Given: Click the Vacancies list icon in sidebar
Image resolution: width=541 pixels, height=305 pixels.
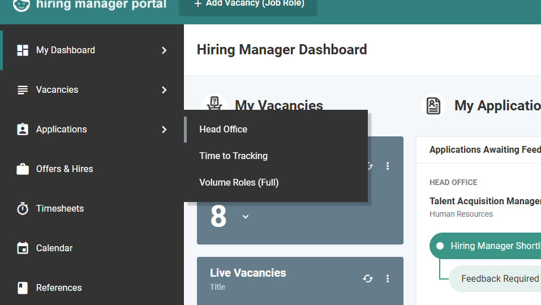Looking at the screenshot, I should 23,90.
